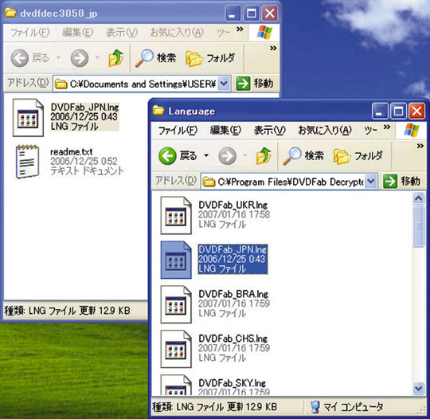Open Search (検索) in dvdfdec3050_jp window
This screenshot has height=419, width=430.
pyautogui.click(x=155, y=58)
